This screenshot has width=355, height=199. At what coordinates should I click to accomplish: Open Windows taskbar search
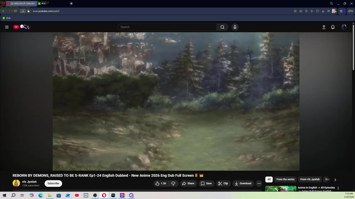(13, 195)
